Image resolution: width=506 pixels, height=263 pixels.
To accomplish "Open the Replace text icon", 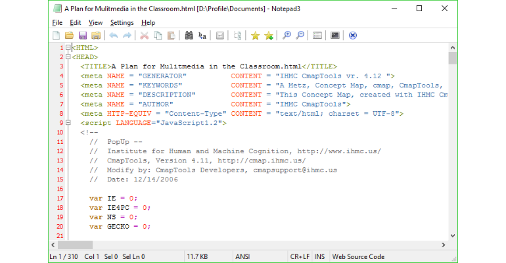I will tap(202, 36).
